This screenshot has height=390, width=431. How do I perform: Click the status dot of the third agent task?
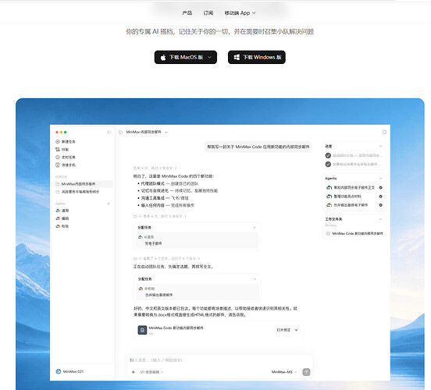click(381, 205)
